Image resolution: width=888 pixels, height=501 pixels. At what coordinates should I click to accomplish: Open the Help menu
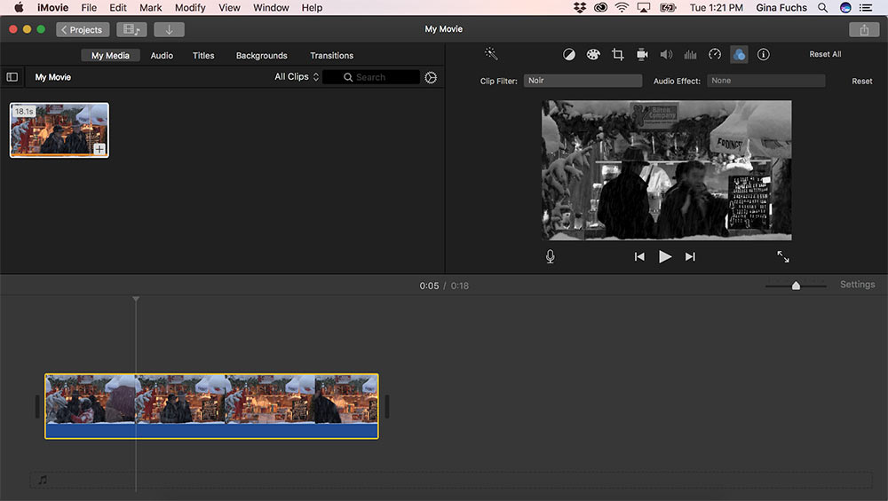tap(312, 8)
